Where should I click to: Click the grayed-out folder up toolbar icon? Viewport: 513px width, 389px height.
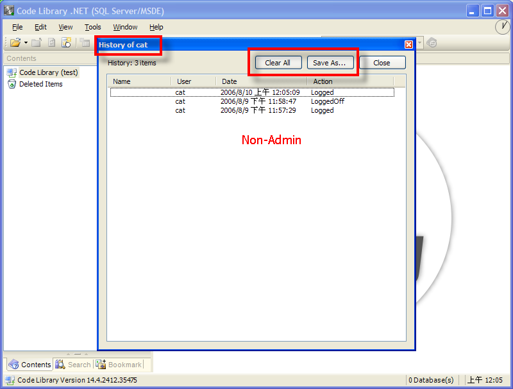(37, 42)
